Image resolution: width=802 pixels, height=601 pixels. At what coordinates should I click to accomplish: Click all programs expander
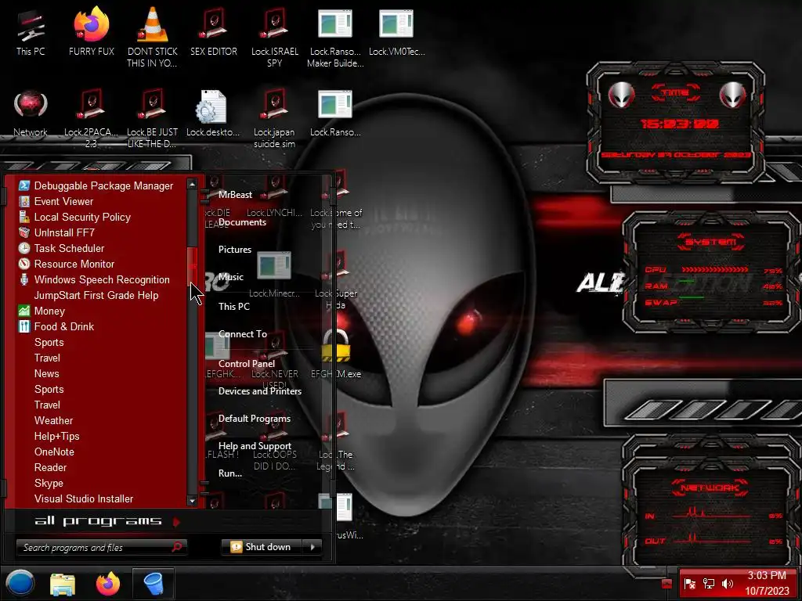pos(107,521)
